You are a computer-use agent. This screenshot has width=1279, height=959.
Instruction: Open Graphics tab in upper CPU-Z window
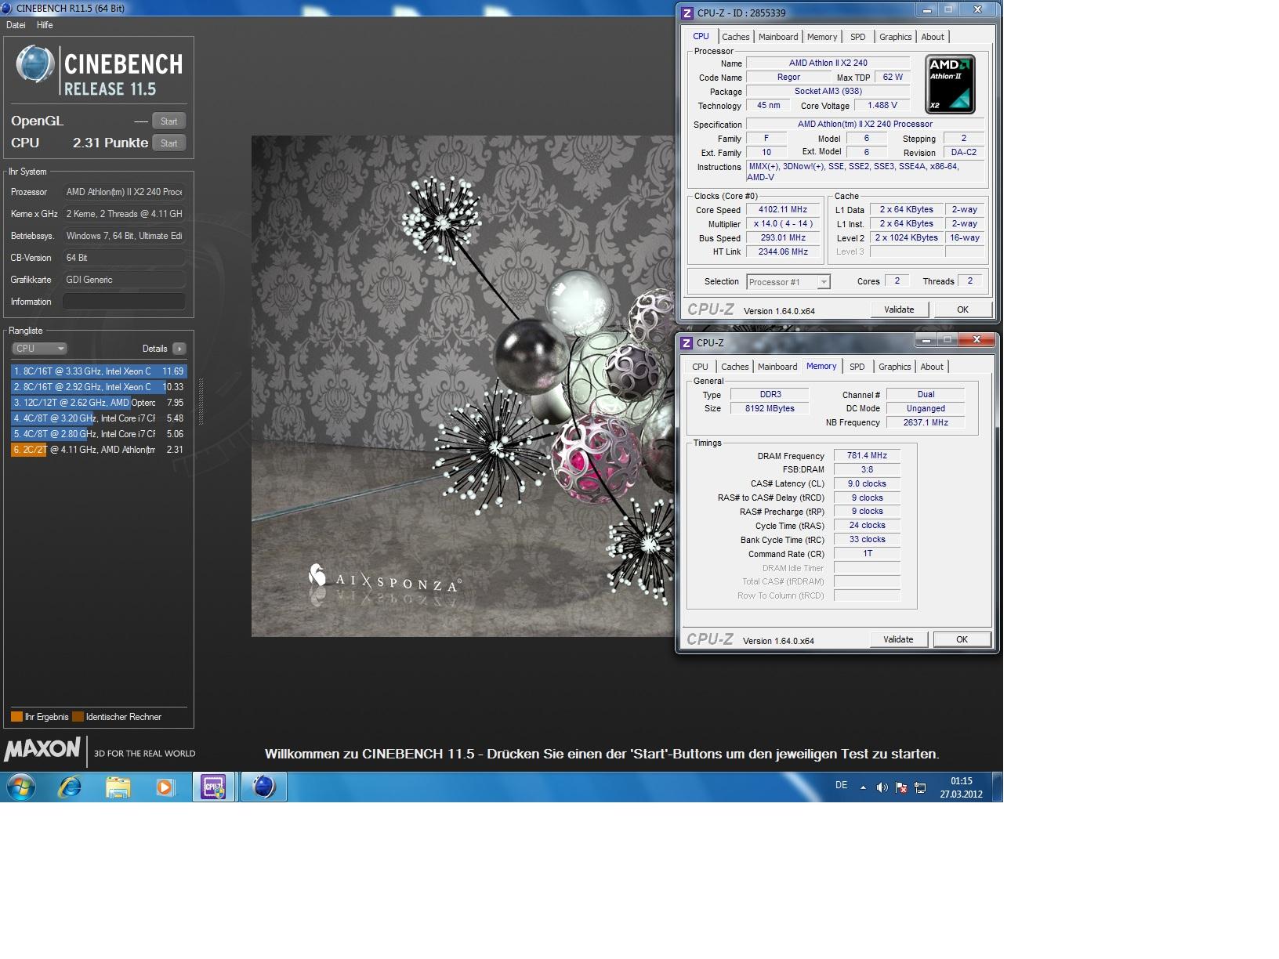[x=895, y=37]
